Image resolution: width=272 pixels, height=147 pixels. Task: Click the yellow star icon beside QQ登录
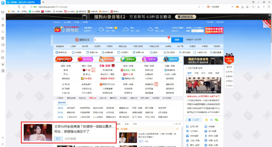click(x=206, y=120)
